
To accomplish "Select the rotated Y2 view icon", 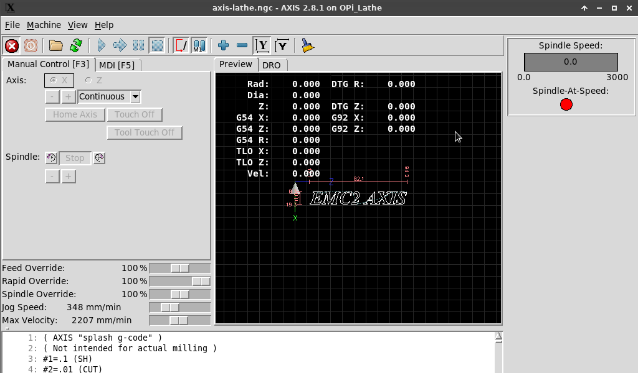I will tap(282, 45).
